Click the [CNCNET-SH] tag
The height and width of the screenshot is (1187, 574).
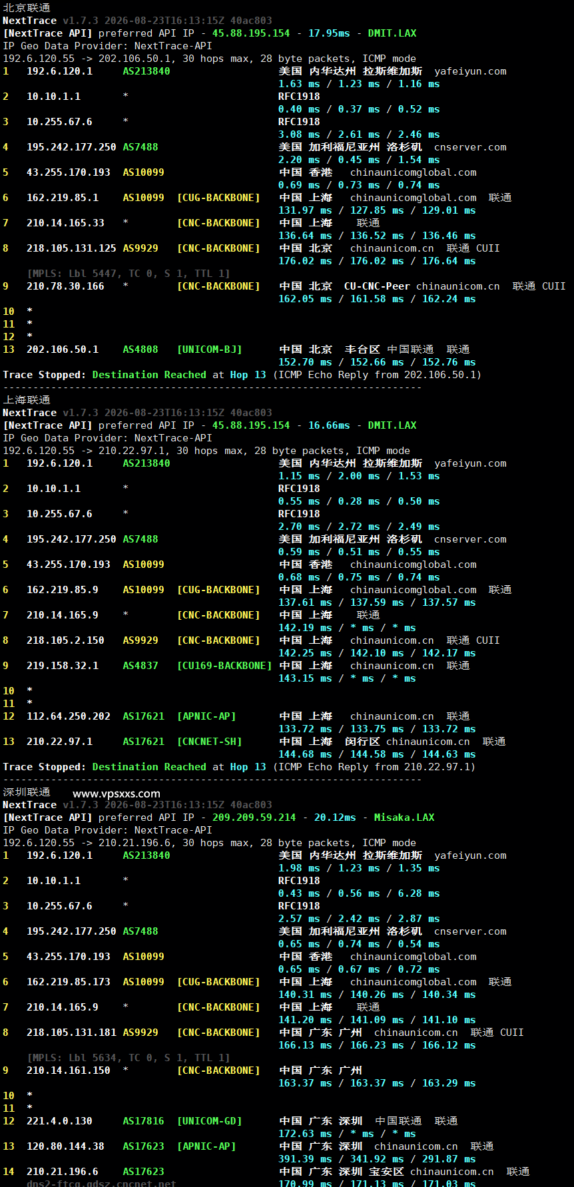tap(210, 742)
